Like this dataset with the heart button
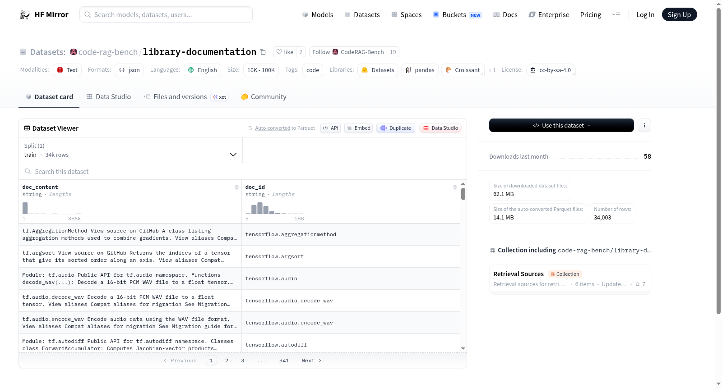This screenshot has height=388, width=722. [285, 52]
